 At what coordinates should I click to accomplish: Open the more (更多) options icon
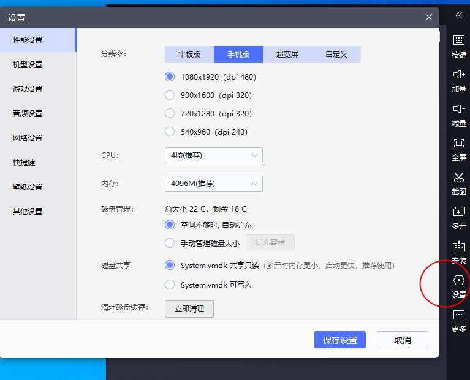pyautogui.click(x=458, y=315)
